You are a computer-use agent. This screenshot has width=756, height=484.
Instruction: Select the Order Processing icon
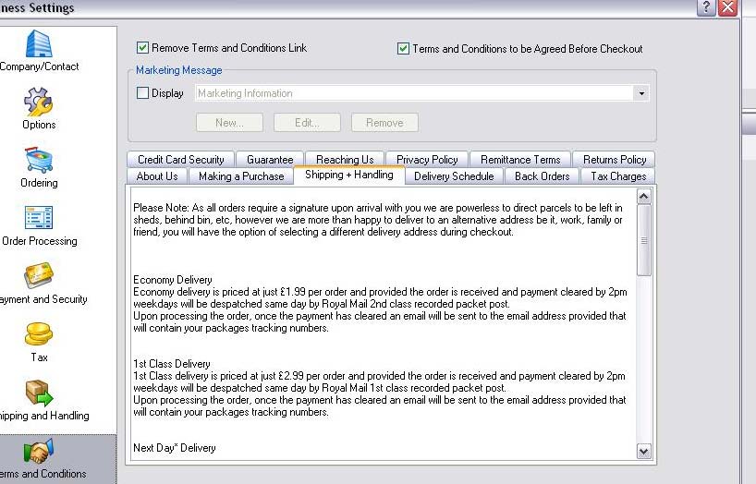click(x=38, y=218)
